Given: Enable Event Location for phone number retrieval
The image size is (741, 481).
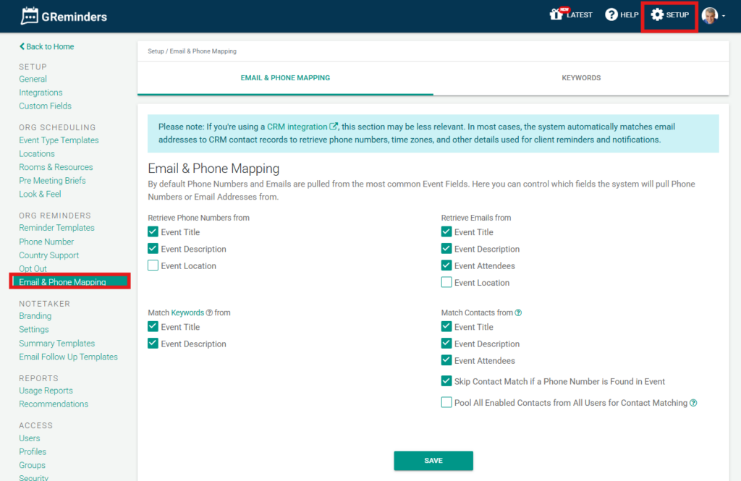Looking at the screenshot, I should click(153, 265).
